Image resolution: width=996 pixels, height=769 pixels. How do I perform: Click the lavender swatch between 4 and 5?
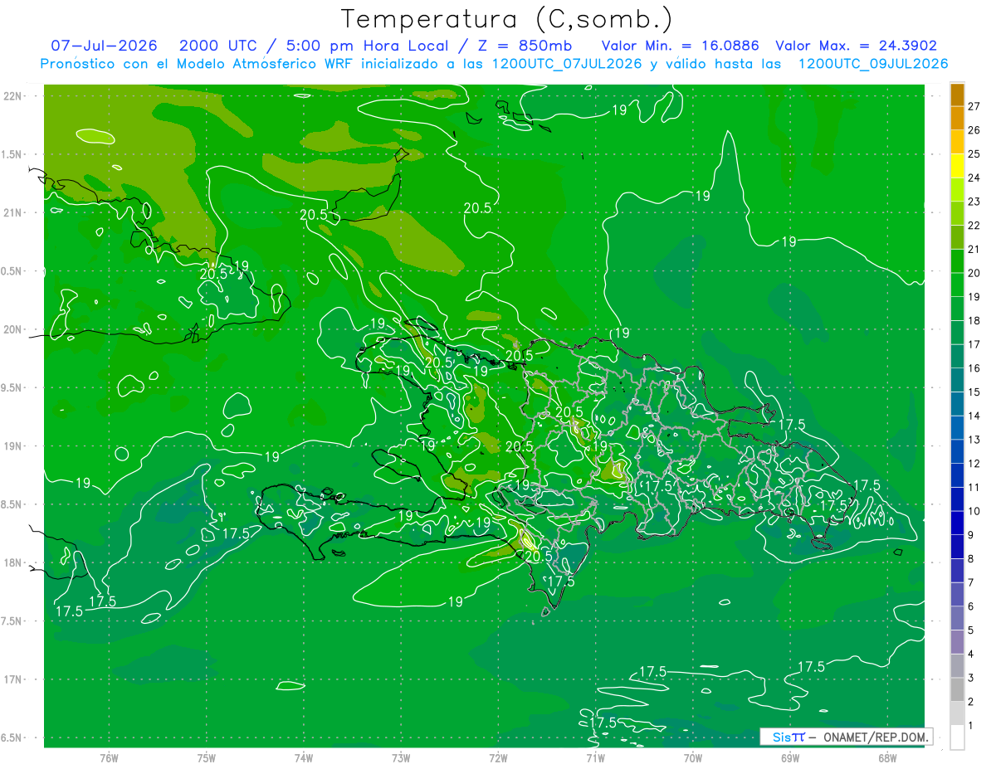[957, 642]
